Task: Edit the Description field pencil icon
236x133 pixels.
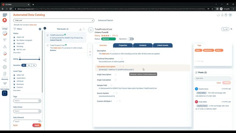Action: point(111,51)
